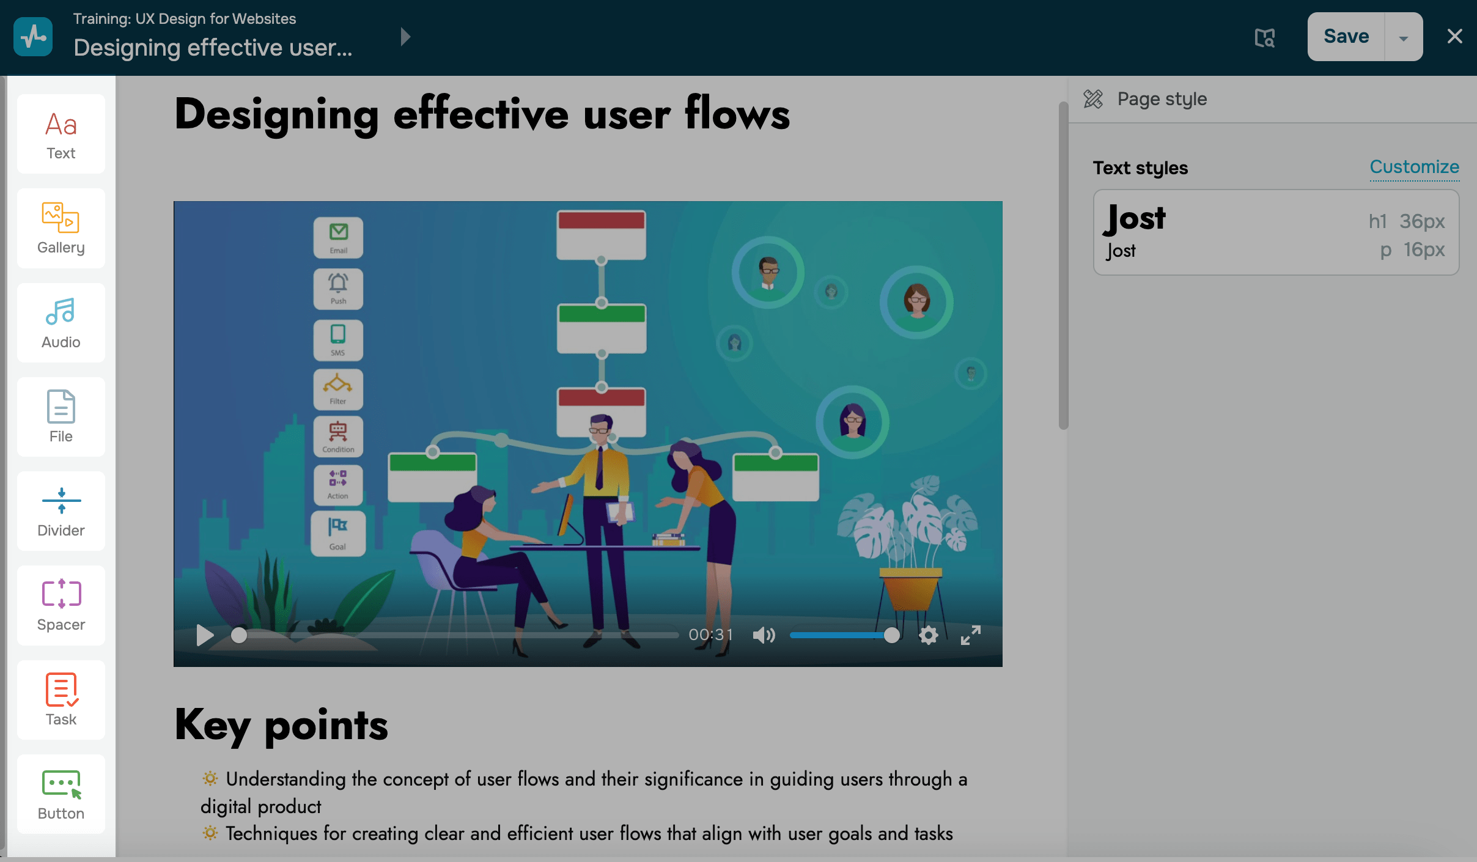Insert a Gallery element
The image size is (1477, 862).
[x=61, y=229]
